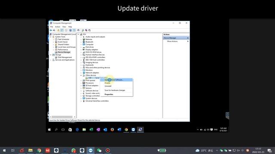Click Start button in bottom system taskbar
The height and width of the screenshot is (154, 275).
pos(4,150)
